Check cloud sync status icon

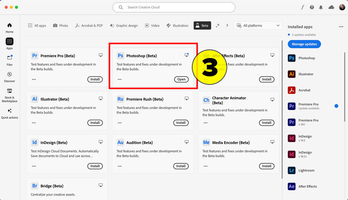[x=331, y=7]
